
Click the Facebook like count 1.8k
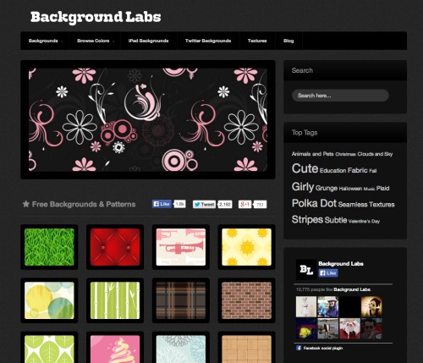pos(179,204)
